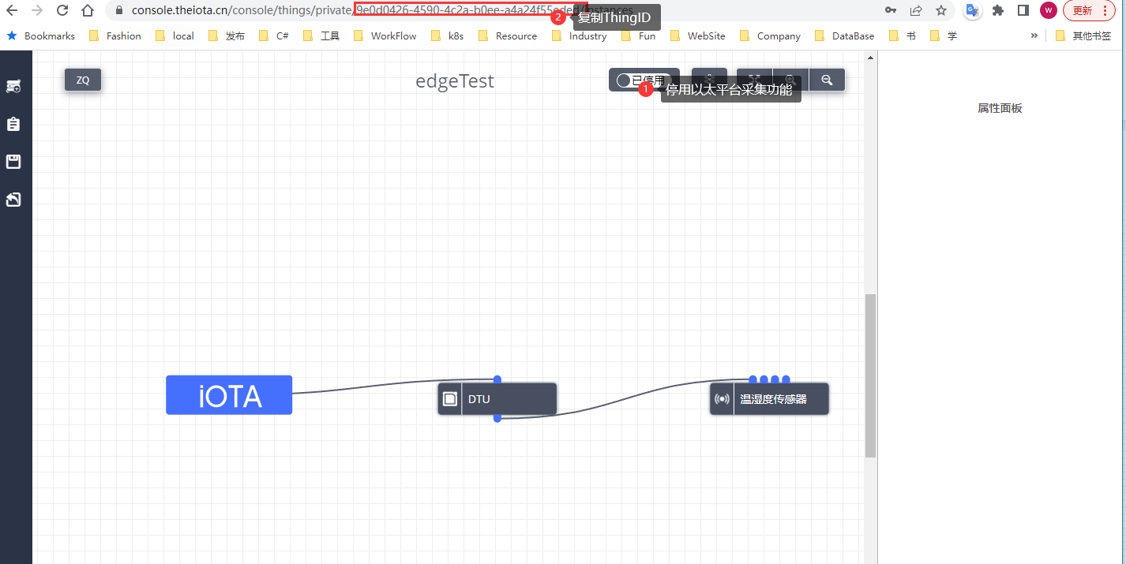This screenshot has height=564, width=1126.
Task: Click the ZQ button on canvas
Action: 83,80
